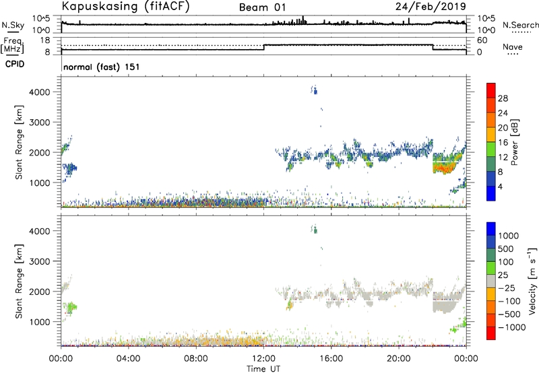Click the '60' Nave axis tick
Viewport: 539px width, 373px height.
482,40
